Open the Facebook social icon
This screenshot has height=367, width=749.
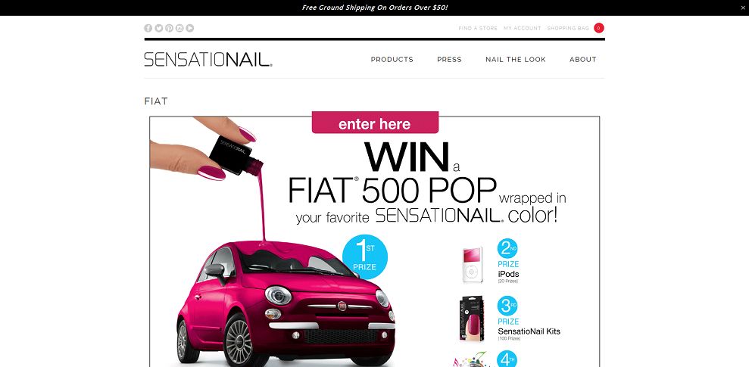[x=148, y=28]
